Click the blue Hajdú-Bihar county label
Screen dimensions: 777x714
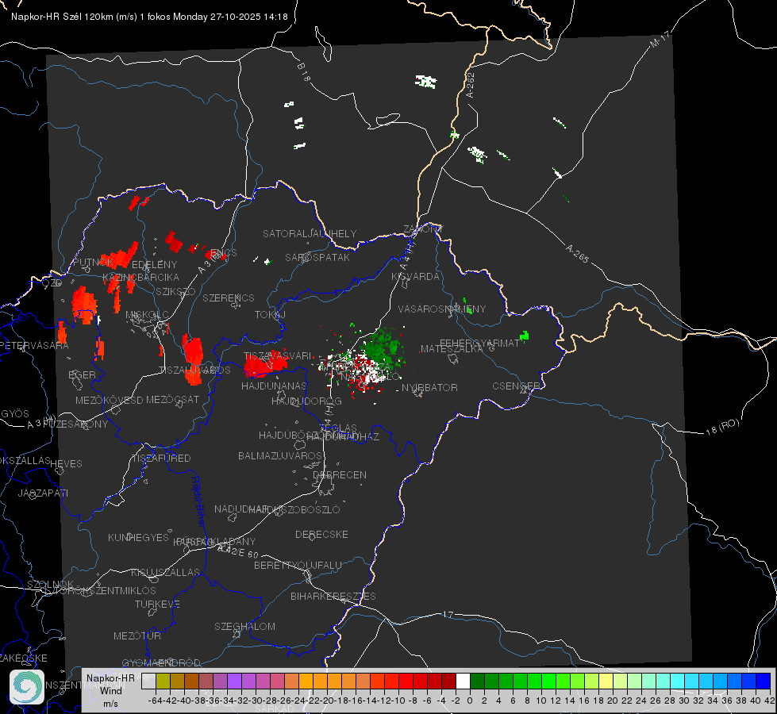click(198, 501)
